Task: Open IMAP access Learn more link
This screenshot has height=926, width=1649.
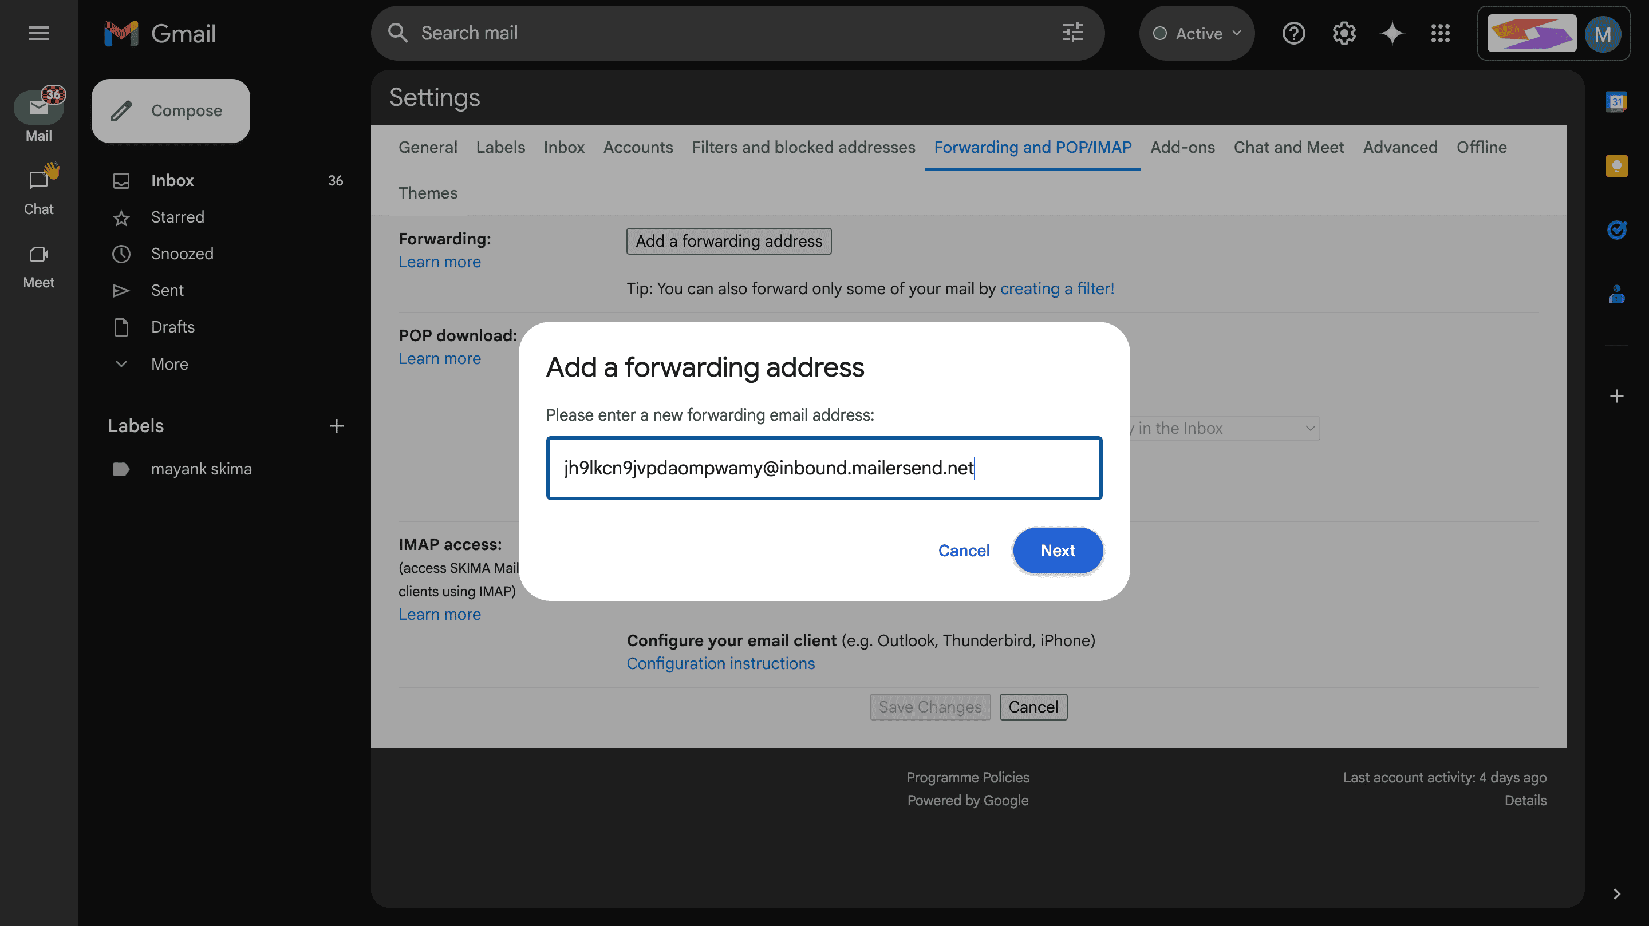Action: click(x=439, y=614)
